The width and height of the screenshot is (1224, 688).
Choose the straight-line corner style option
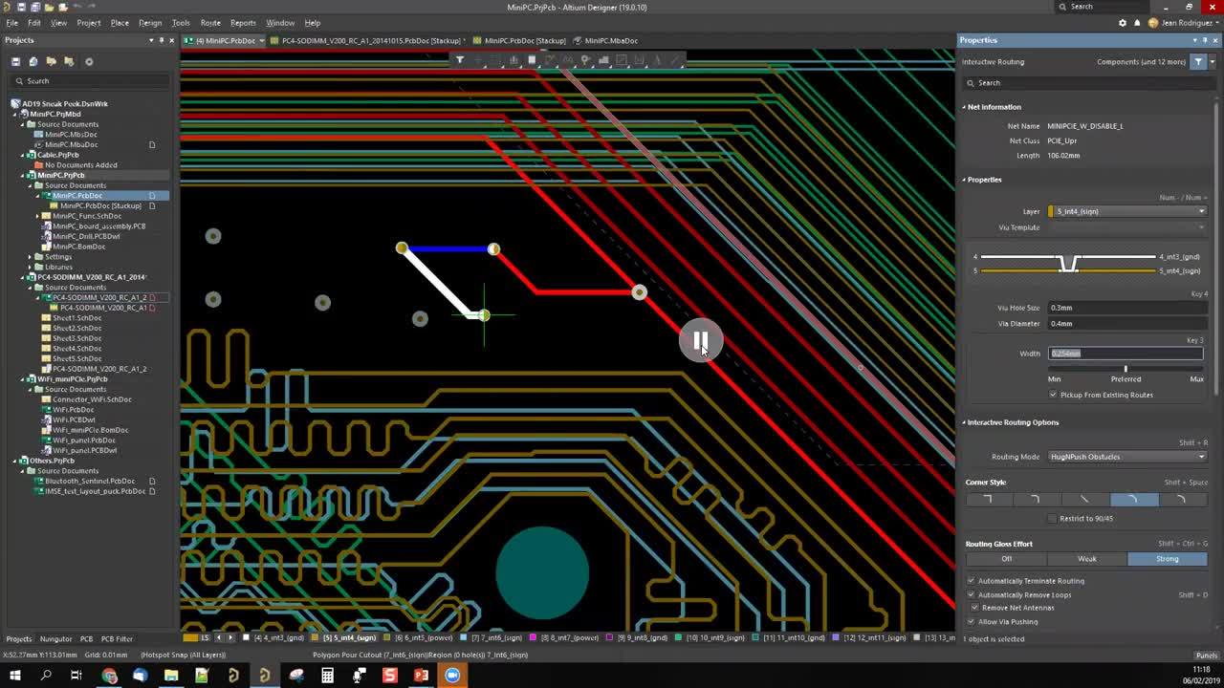(x=1085, y=500)
